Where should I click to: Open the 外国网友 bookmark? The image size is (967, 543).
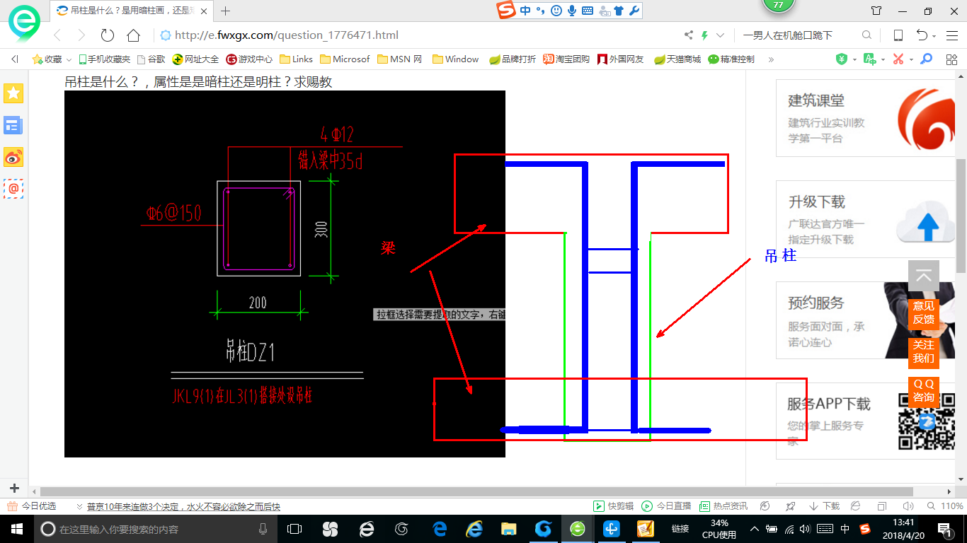pos(621,59)
